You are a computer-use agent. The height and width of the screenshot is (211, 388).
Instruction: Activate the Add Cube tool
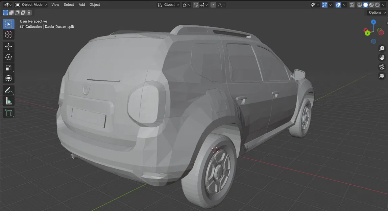(x=8, y=113)
